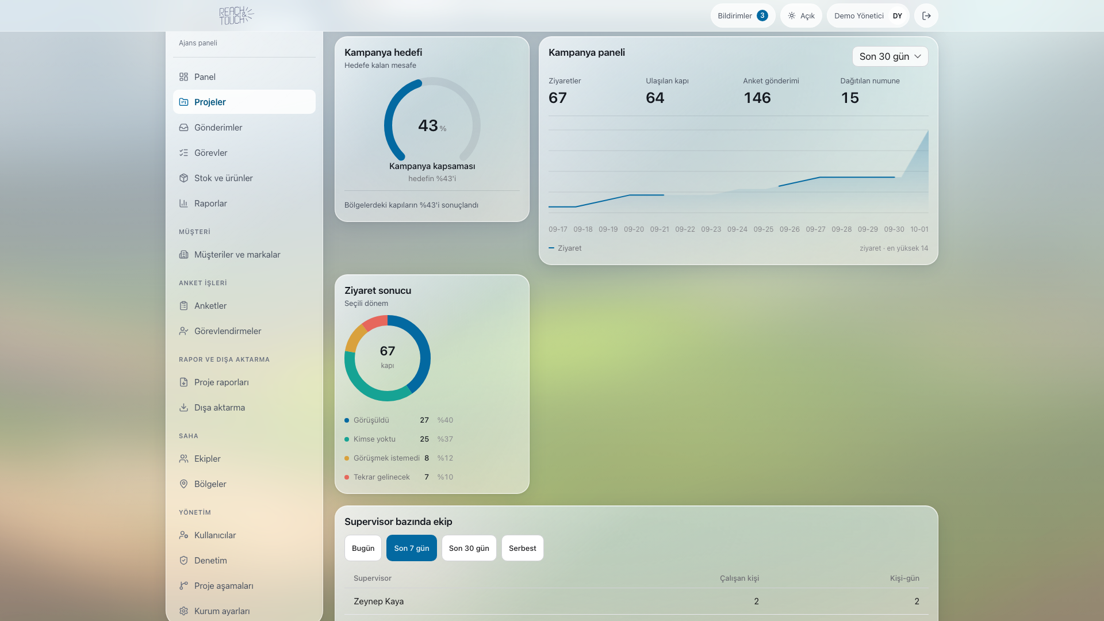Click the Anketler clipboard icon
The width and height of the screenshot is (1104, 621).
(183, 306)
